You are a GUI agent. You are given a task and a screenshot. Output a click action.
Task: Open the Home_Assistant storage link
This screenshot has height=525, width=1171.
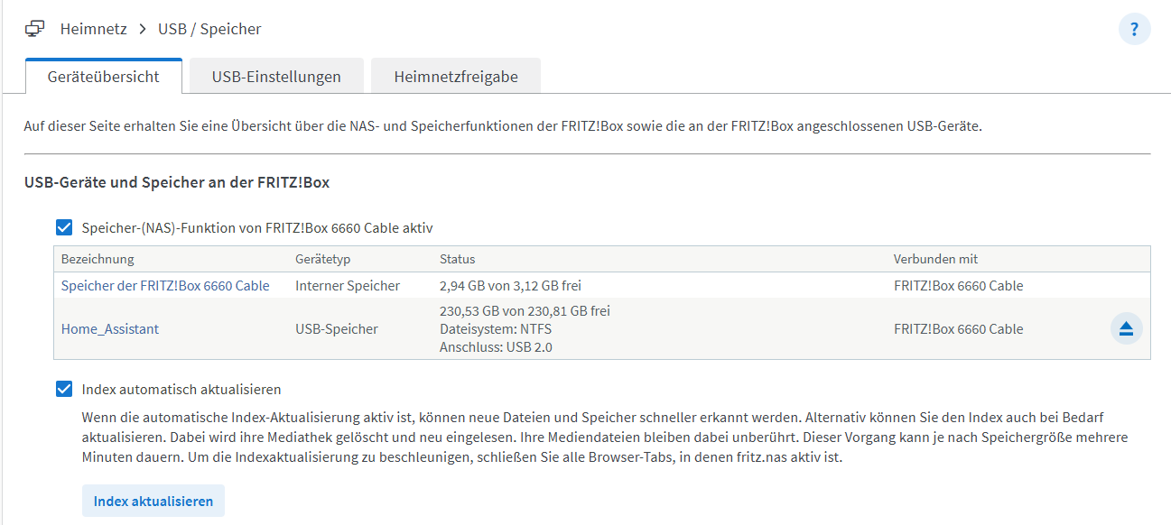[x=110, y=329]
